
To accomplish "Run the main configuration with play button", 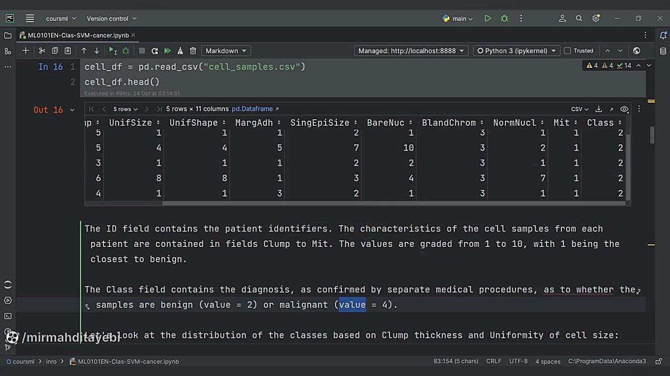I will [x=488, y=18].
